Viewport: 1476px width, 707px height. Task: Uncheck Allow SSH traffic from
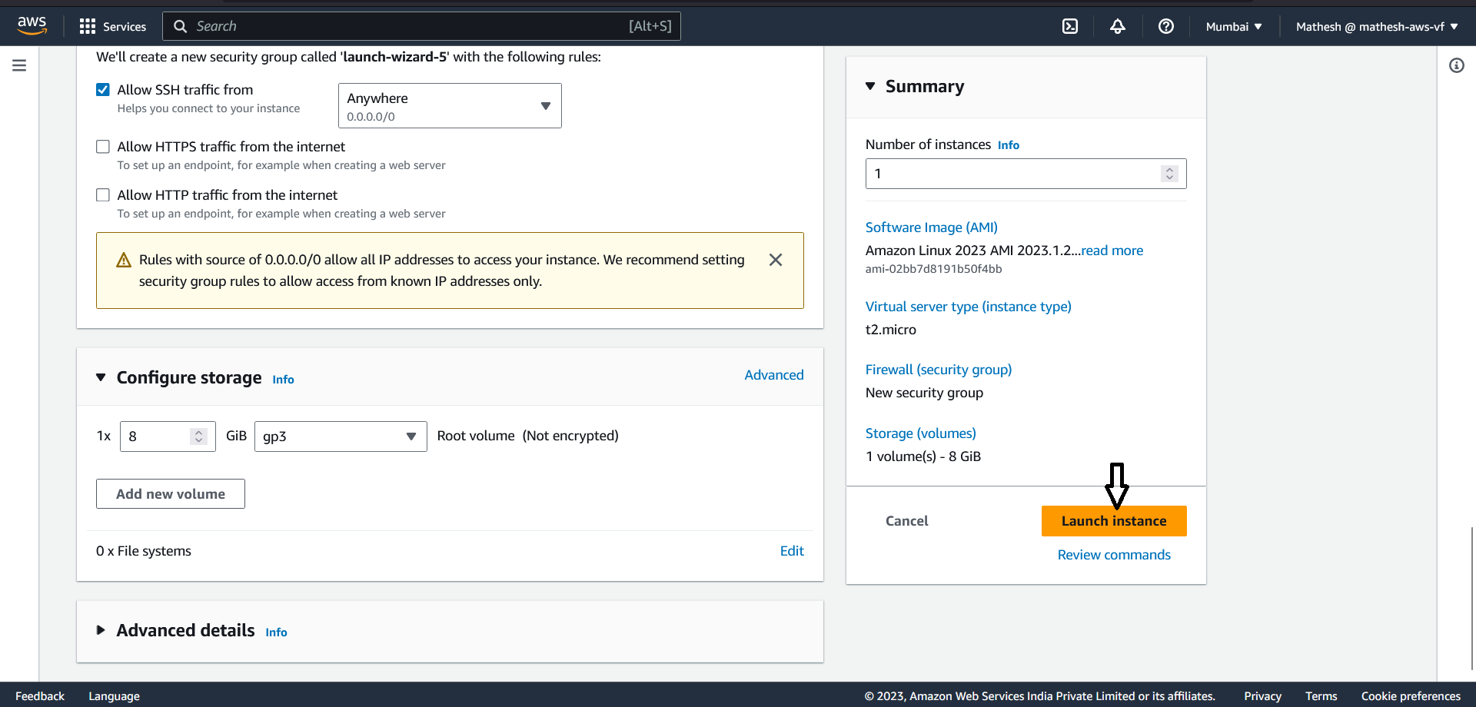[x=103, y=90]
